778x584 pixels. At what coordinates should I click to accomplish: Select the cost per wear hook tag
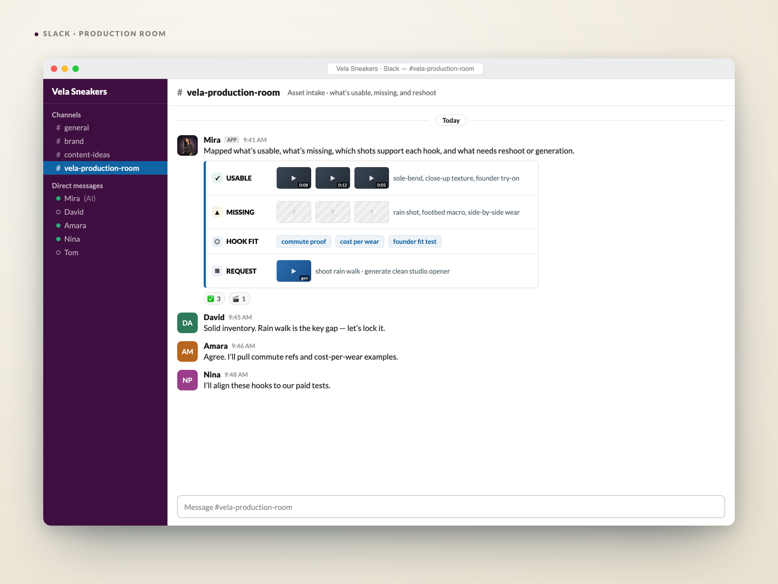(x=360, y=242)
